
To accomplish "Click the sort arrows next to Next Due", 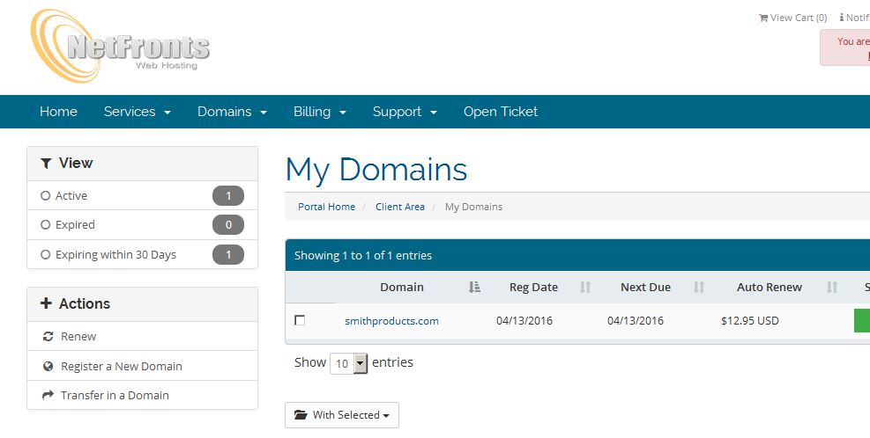I will 699,288.
